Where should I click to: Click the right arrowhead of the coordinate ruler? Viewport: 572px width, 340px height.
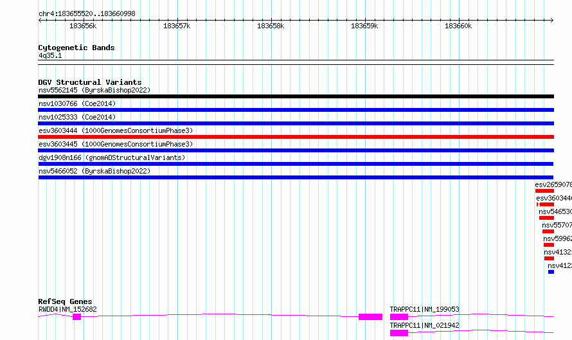(x=551, y=21)
